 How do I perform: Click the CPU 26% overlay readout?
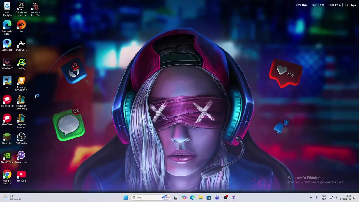335,5
